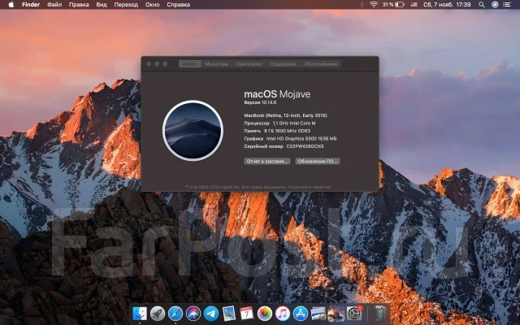The width and height of the screenshot is (520, 325).
Task: Open Finder from the Dock
Action: [x=140, y=313]
